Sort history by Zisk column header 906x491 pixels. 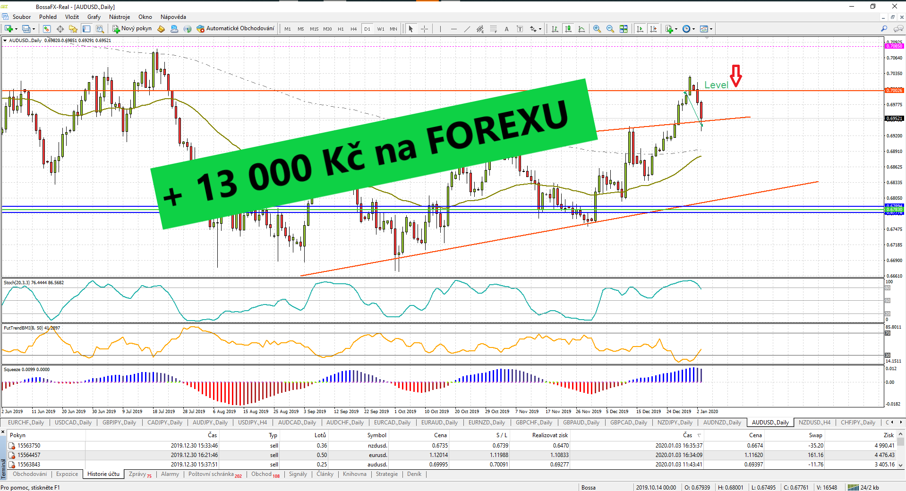click(x=888, y=435)
